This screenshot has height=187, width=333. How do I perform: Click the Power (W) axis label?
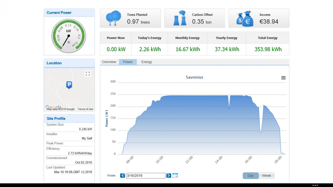pyautogui.click(x=107, y=118)
